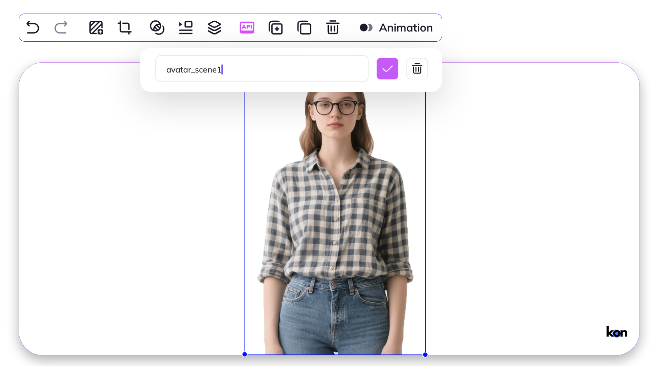The width and height of the screenshot is (652, 366).
Task: Click the purple API icon
Action: [247, 27]
